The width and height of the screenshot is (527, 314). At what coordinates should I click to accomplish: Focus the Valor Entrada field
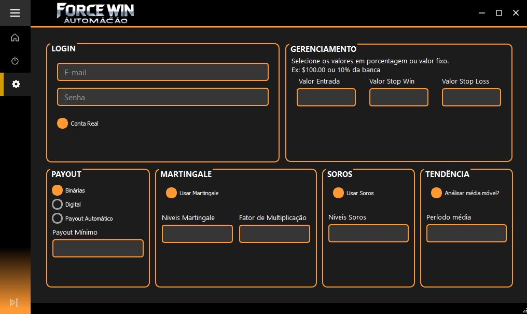pyautogui.click(x=326, y=98)
